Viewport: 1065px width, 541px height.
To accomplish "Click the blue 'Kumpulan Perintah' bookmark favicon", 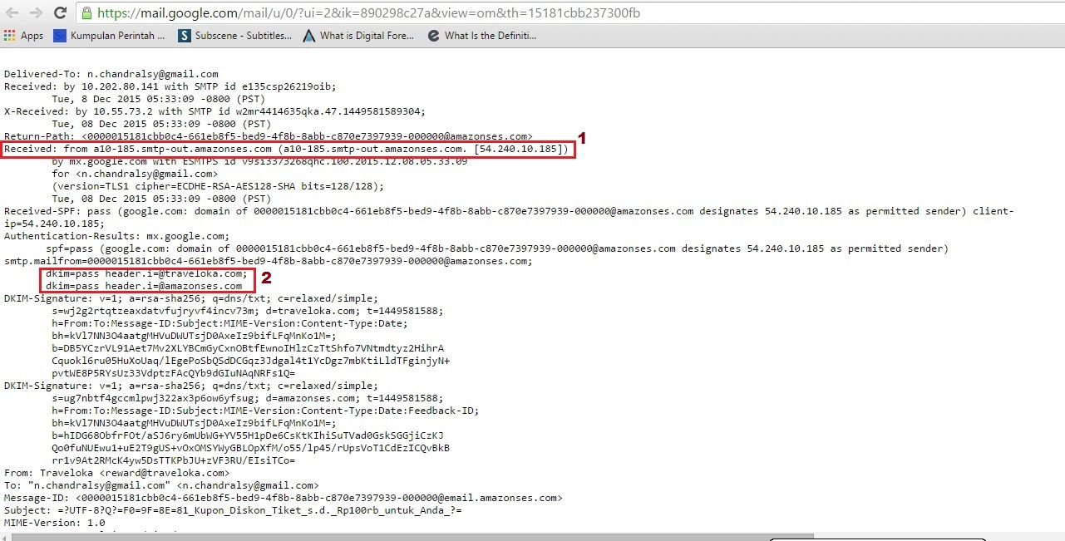I will click(58, 35).
